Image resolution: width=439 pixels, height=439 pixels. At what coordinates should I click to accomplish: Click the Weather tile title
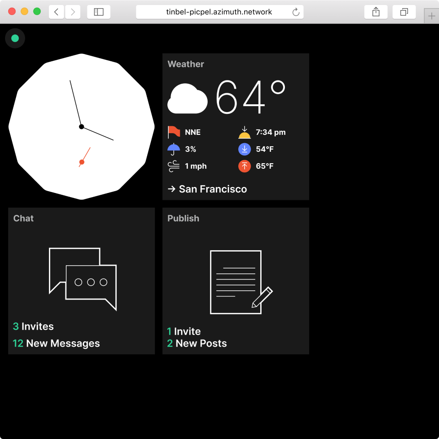(x=186, y=64)
